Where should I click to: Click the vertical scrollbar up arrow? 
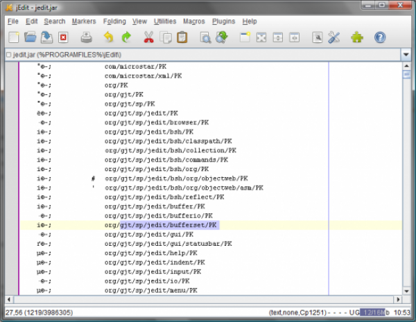tap(406, 66)
